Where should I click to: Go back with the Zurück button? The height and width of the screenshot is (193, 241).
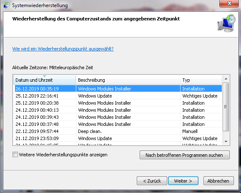152,181
